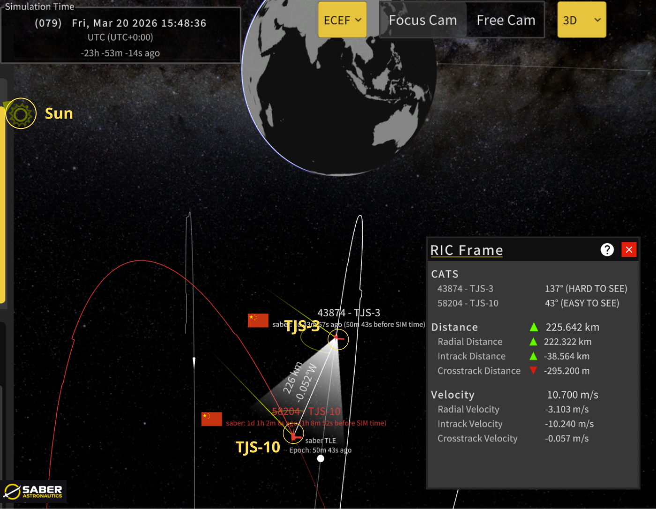Expand the 3D view mode dropdown

[x=581, y=20]
